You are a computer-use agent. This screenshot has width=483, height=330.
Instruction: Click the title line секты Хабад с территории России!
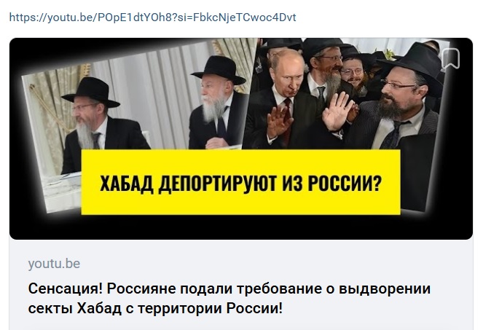pos(155,308)
